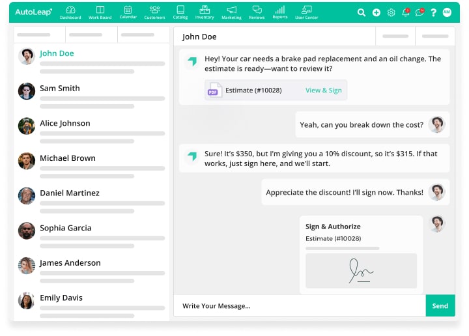
Task: Go to the Calendar icon
Action: (x=128, y=10)
